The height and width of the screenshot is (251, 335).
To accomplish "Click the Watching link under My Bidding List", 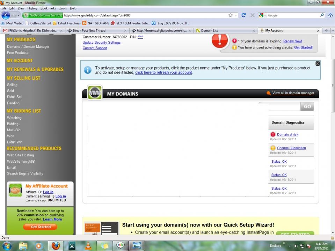I will pos(14,118).
